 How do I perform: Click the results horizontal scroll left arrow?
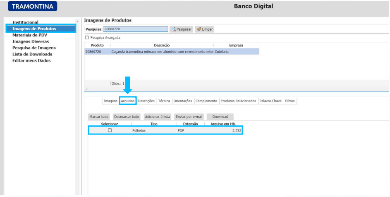pos(87,89)
